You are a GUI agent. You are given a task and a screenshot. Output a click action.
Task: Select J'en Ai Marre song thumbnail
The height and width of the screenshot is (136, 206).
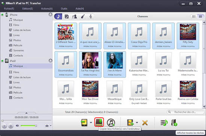tap(115, 64)
